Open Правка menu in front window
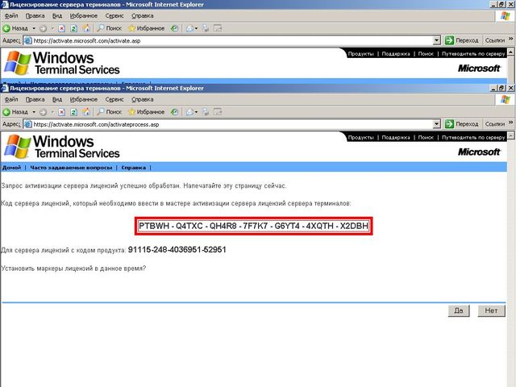The width and height of the screenshot is (516, 387). [35, 99]
